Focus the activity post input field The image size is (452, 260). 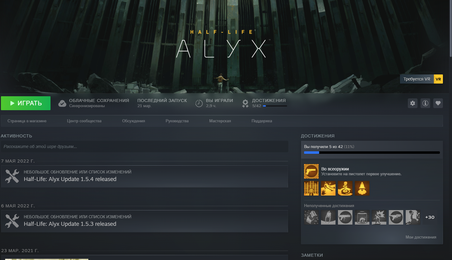pyautogui.click(x=144, y=146)
